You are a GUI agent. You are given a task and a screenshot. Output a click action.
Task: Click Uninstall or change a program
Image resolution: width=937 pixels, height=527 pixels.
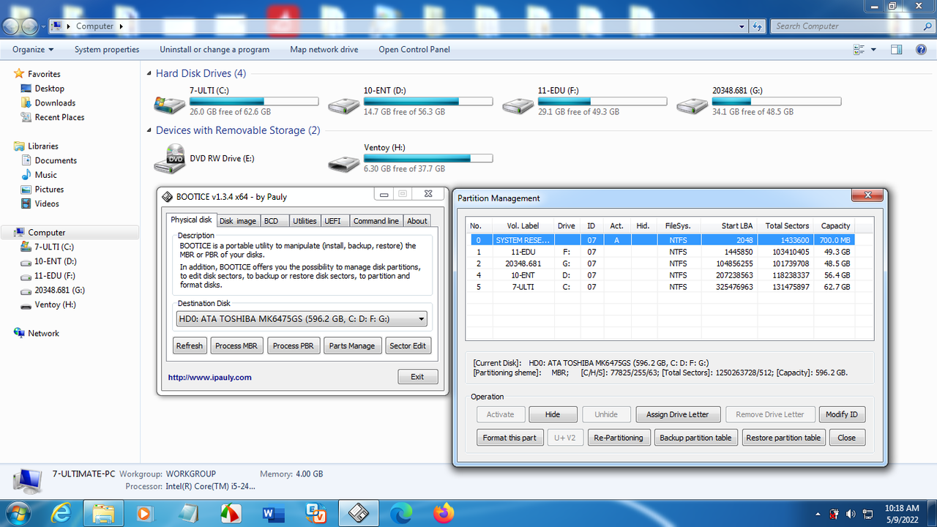pyautogui.click(x=214, y=50)
